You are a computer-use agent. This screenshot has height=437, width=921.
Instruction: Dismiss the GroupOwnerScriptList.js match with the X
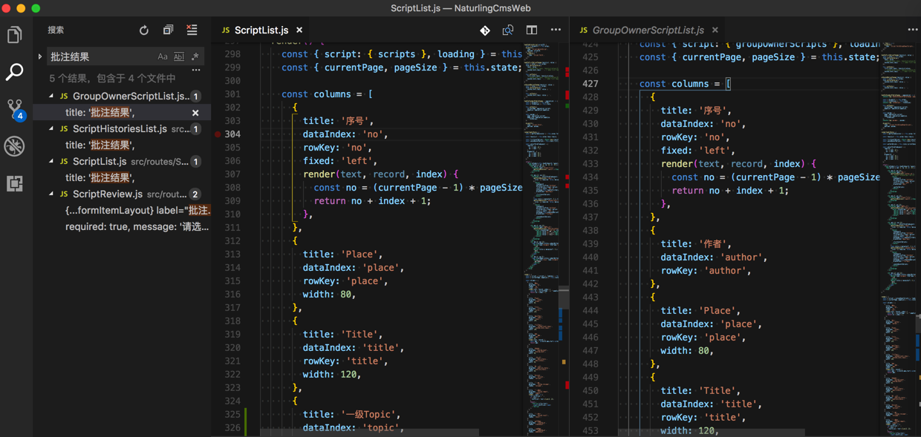tap(195, 113)
